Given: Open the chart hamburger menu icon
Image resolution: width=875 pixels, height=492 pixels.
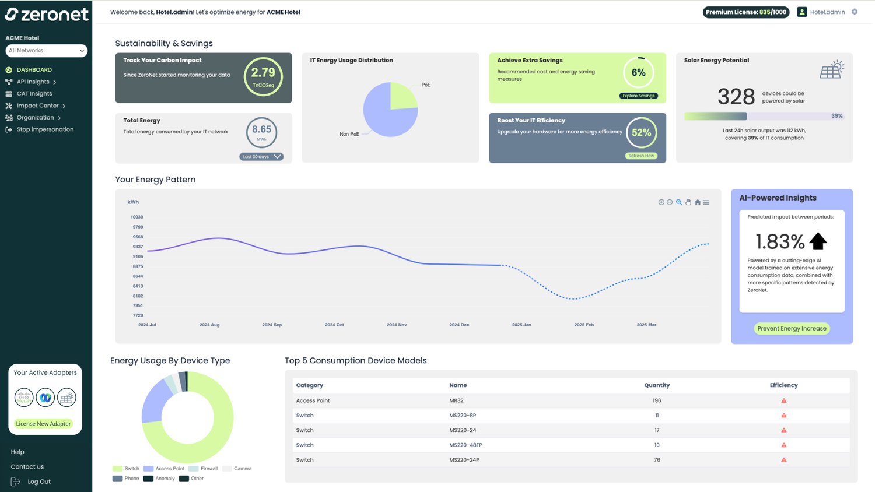Looking at the screenshot, I should [x=706, y=202].
